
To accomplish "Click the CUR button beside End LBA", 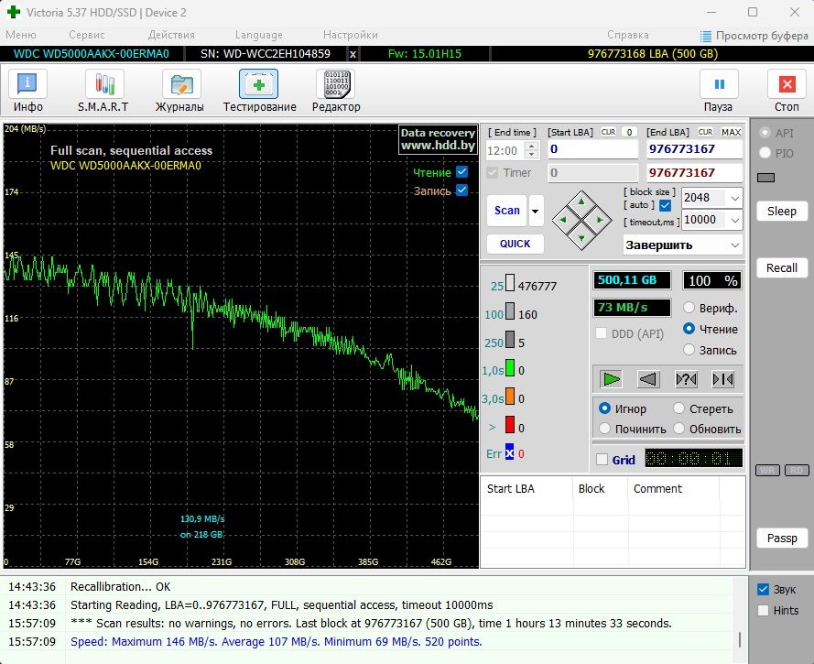I will pos(705,132).
